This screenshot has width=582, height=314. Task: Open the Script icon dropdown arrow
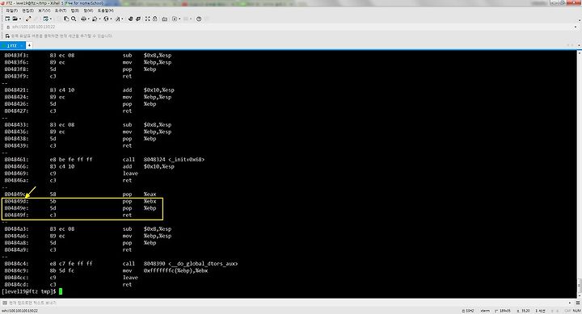click(x=179, y=19)
